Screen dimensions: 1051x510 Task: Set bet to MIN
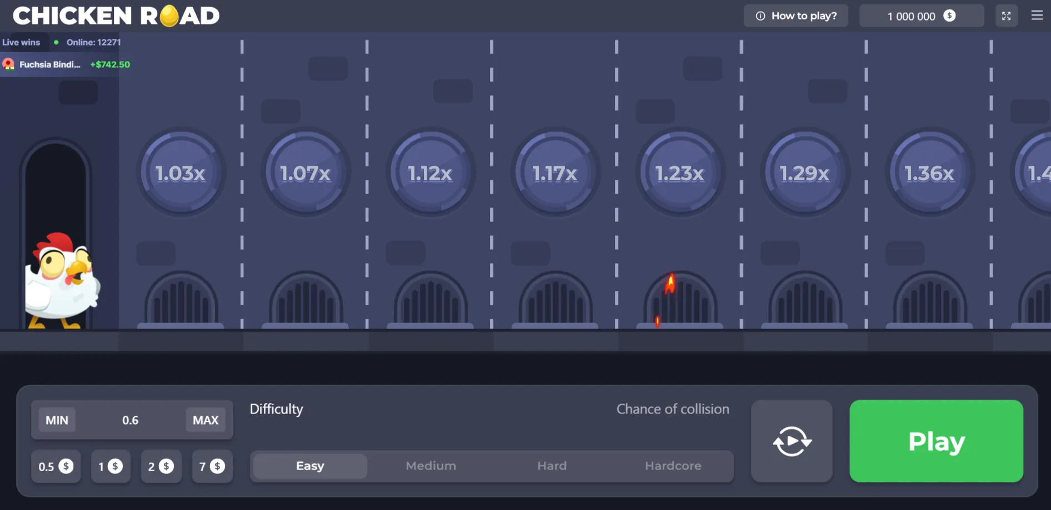57,420
